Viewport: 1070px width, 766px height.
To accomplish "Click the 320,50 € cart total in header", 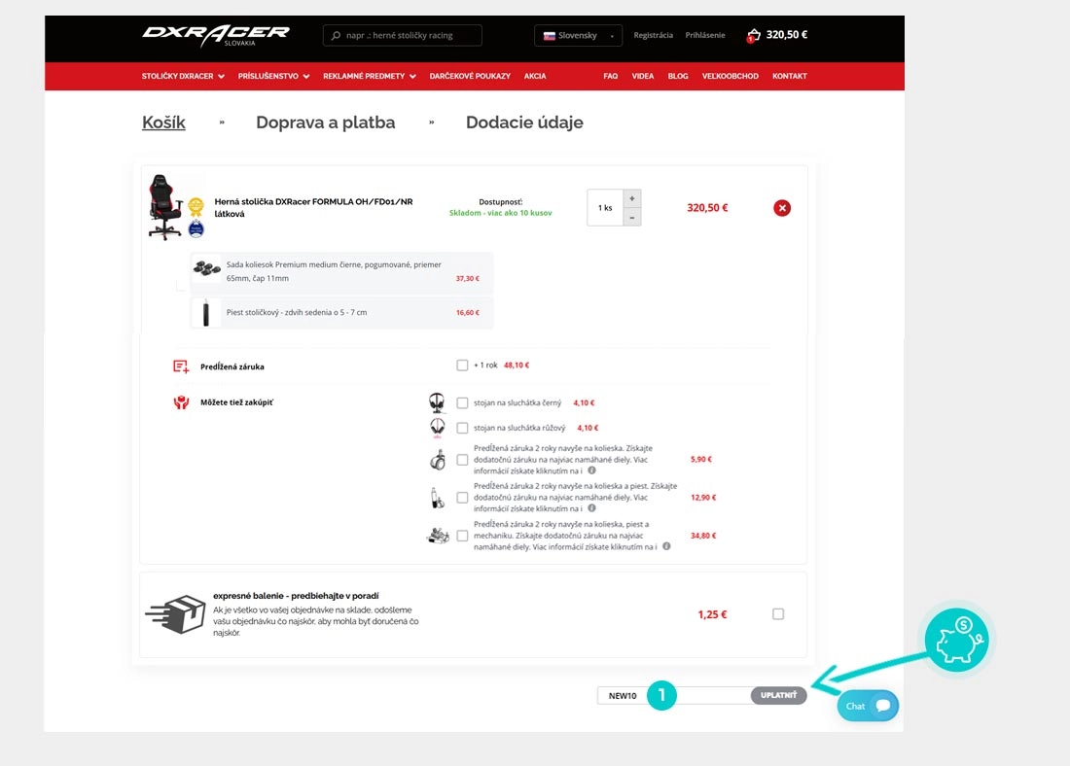I will (x=787, y=35).
